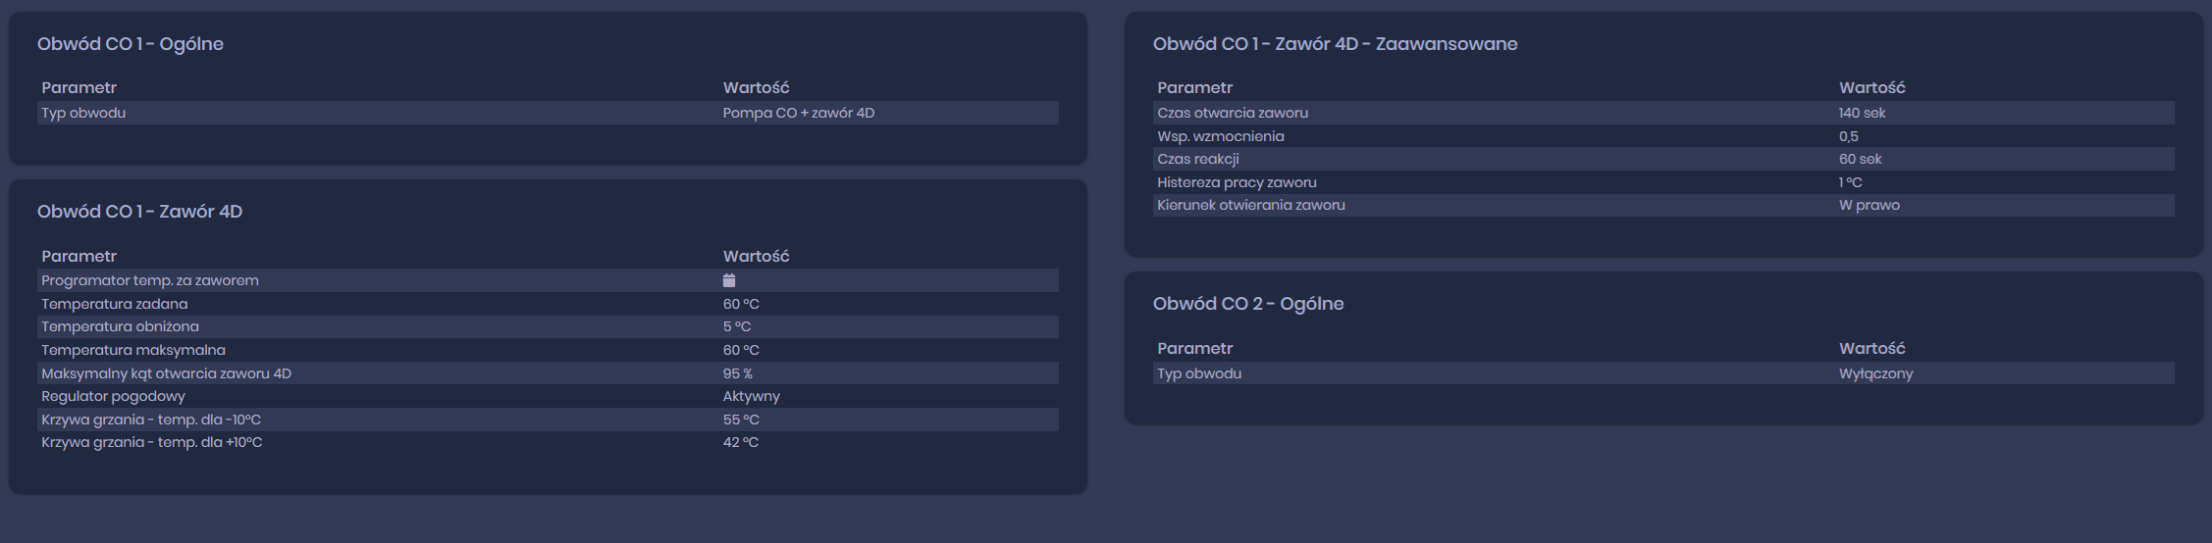This screenshot has width=2212, height=543.
Task: Select the Zawór 4D - Zaawansowane panel title
Action: coord(1335,44)
